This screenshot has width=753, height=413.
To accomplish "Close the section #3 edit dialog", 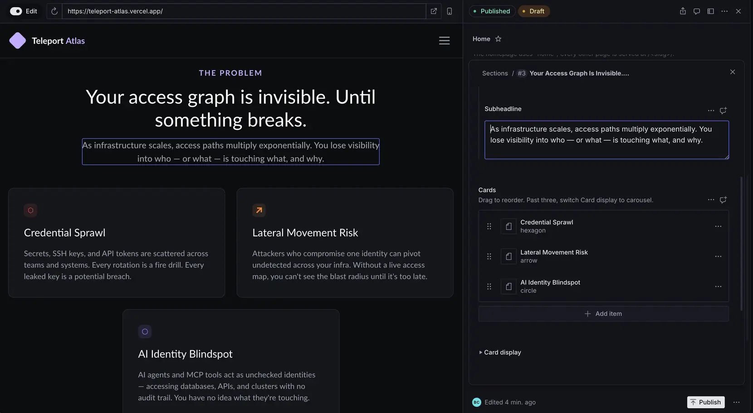I will click(x=733, y=72).
